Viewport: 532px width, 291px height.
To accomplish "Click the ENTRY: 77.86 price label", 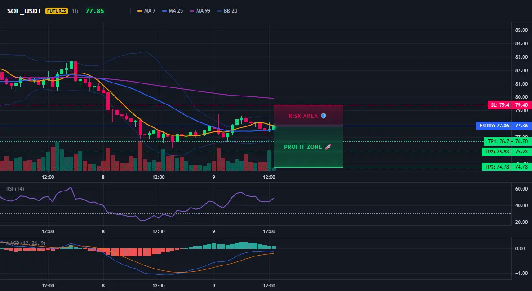I will point(494,126).
